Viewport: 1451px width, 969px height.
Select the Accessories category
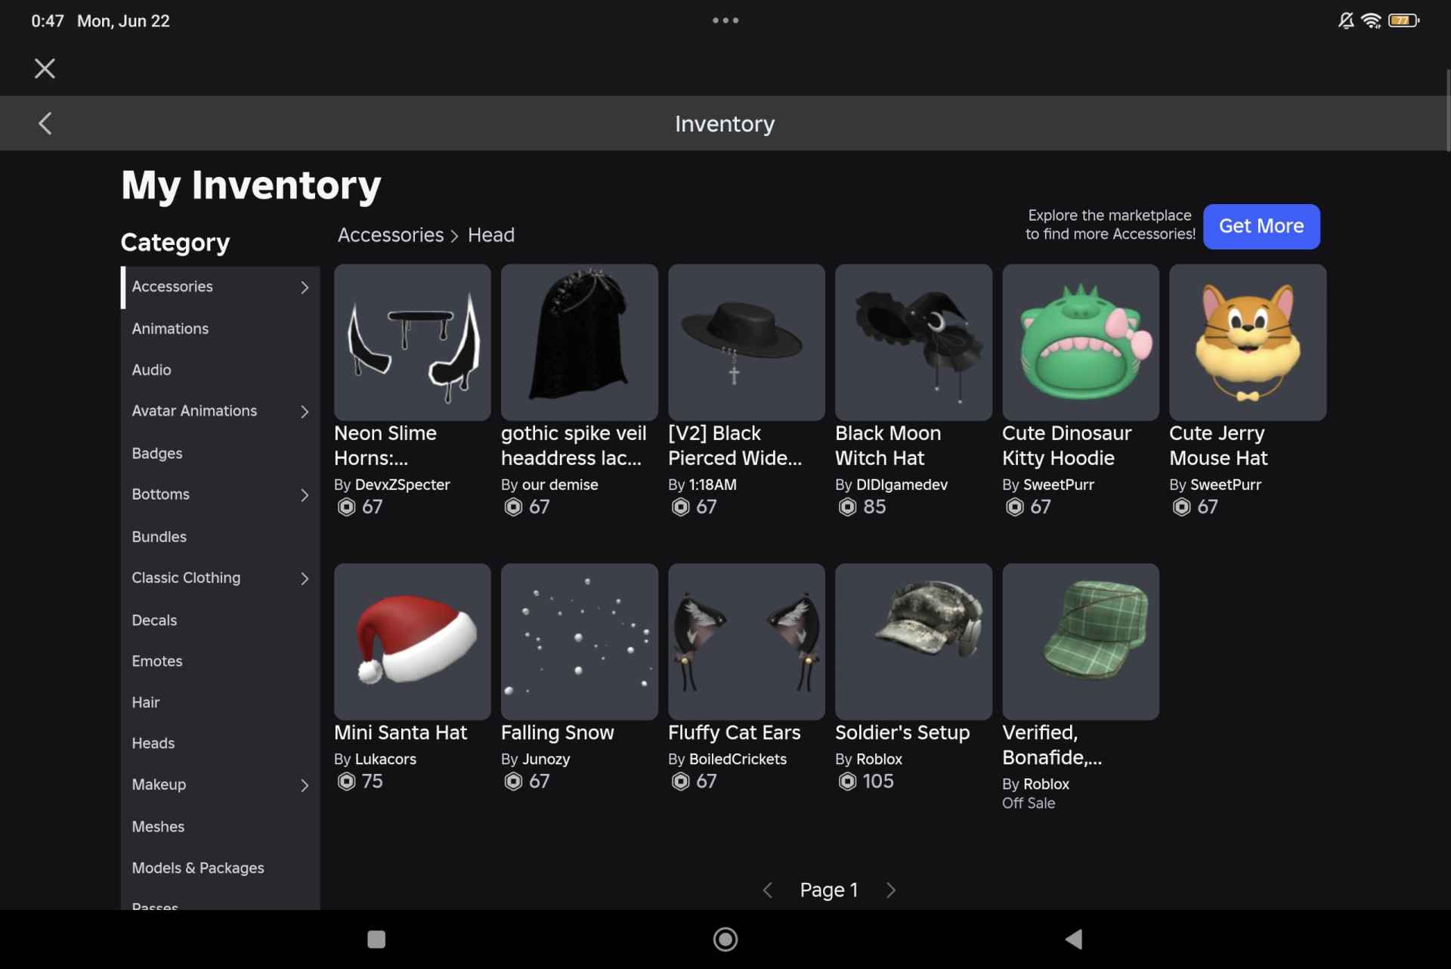point(220,287)
